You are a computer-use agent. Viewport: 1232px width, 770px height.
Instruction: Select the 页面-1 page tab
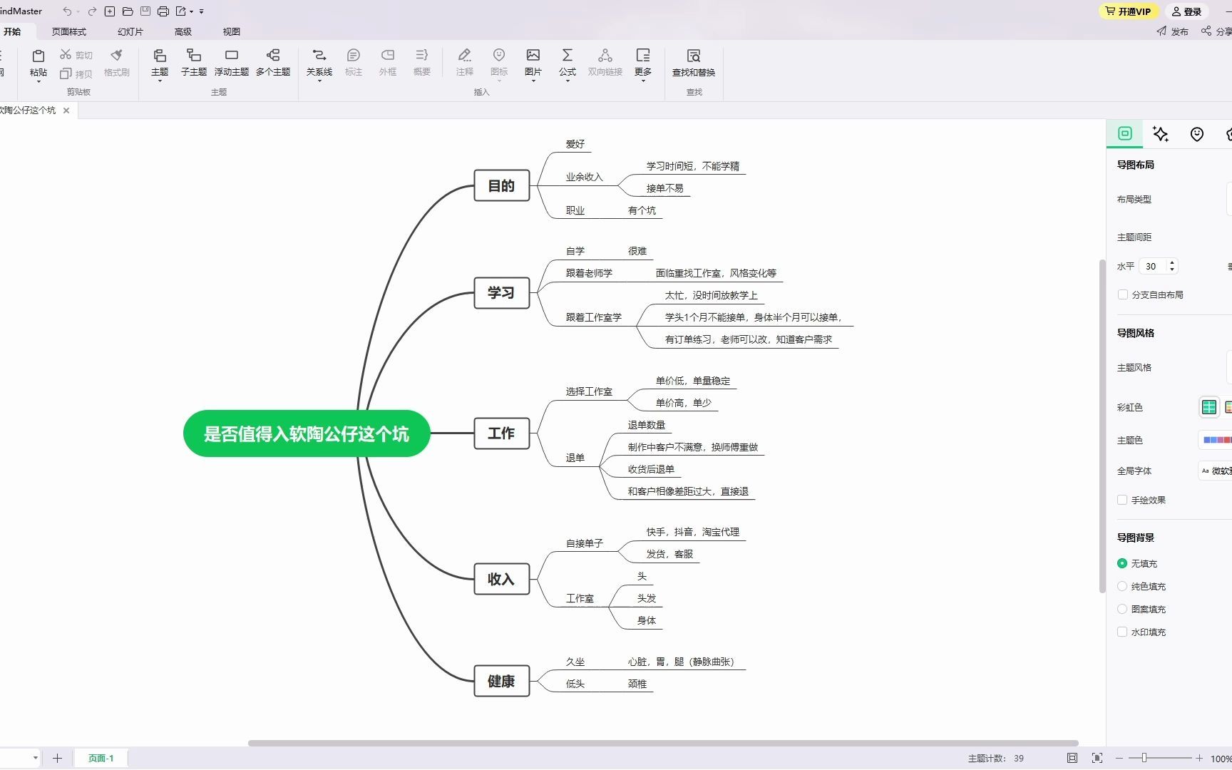point(101,758)
